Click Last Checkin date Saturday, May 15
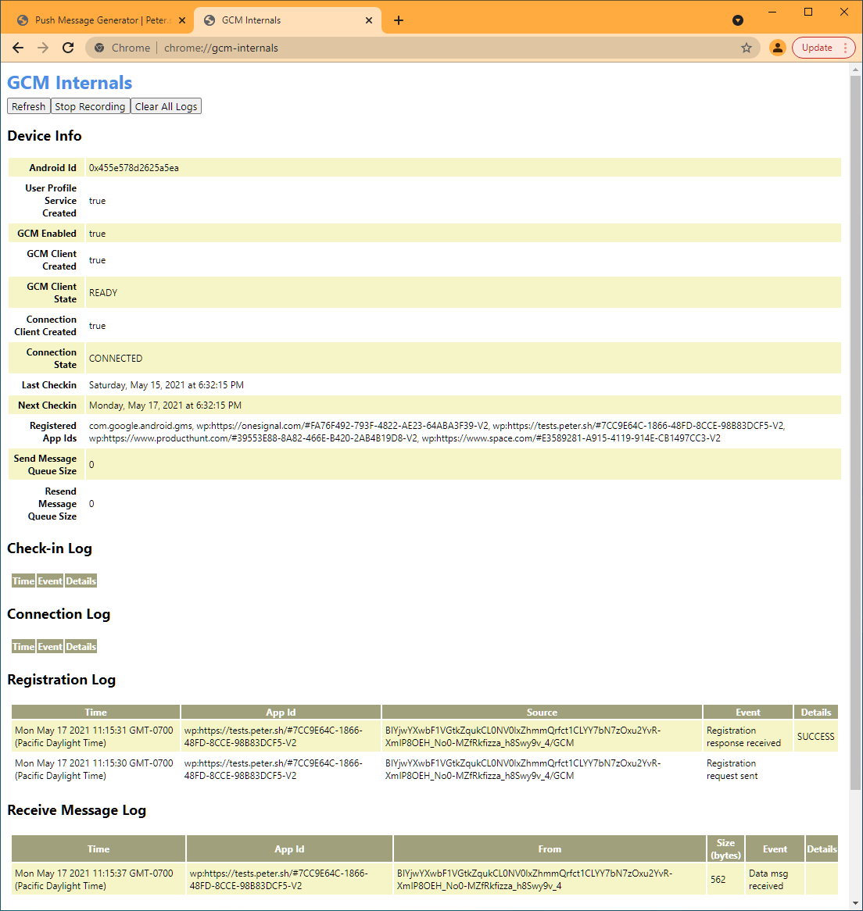 click(x=167, y=385)
